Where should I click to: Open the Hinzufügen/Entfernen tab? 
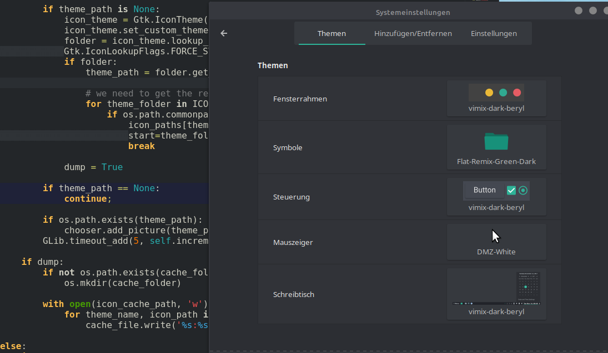(x=413, y=33)
